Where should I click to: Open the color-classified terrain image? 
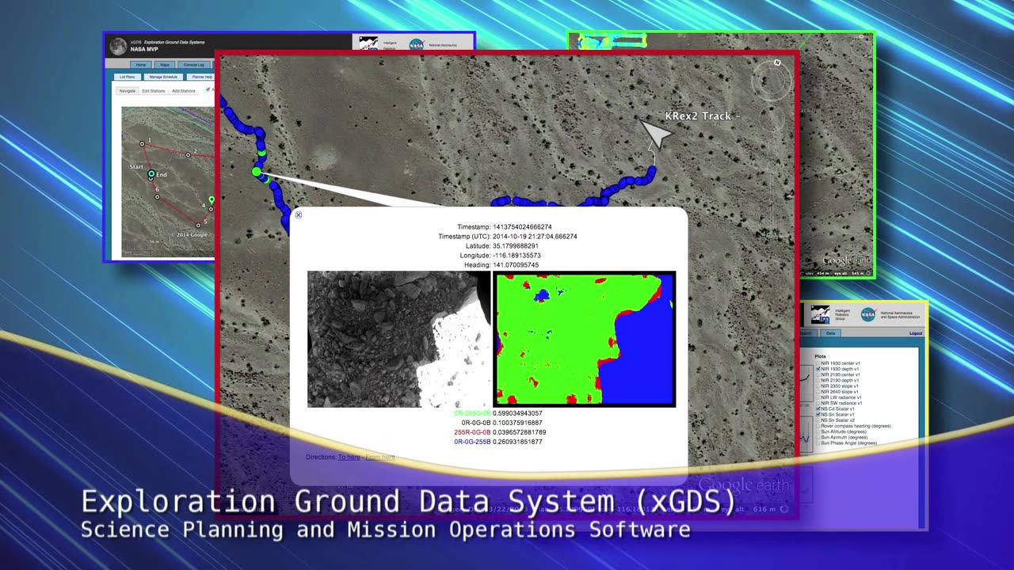(x=585, y=339)
